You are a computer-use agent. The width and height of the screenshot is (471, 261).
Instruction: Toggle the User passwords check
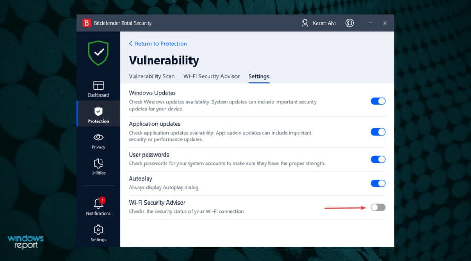378,159
